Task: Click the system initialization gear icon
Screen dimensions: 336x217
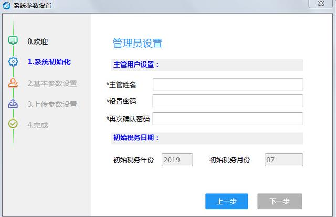Action: coord(13,62)
